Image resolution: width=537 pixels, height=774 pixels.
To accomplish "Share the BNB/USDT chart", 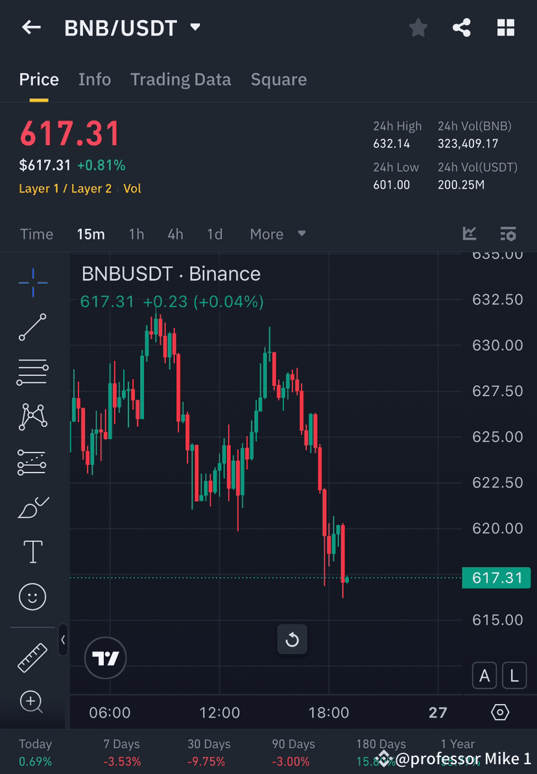I will [462, 27].
